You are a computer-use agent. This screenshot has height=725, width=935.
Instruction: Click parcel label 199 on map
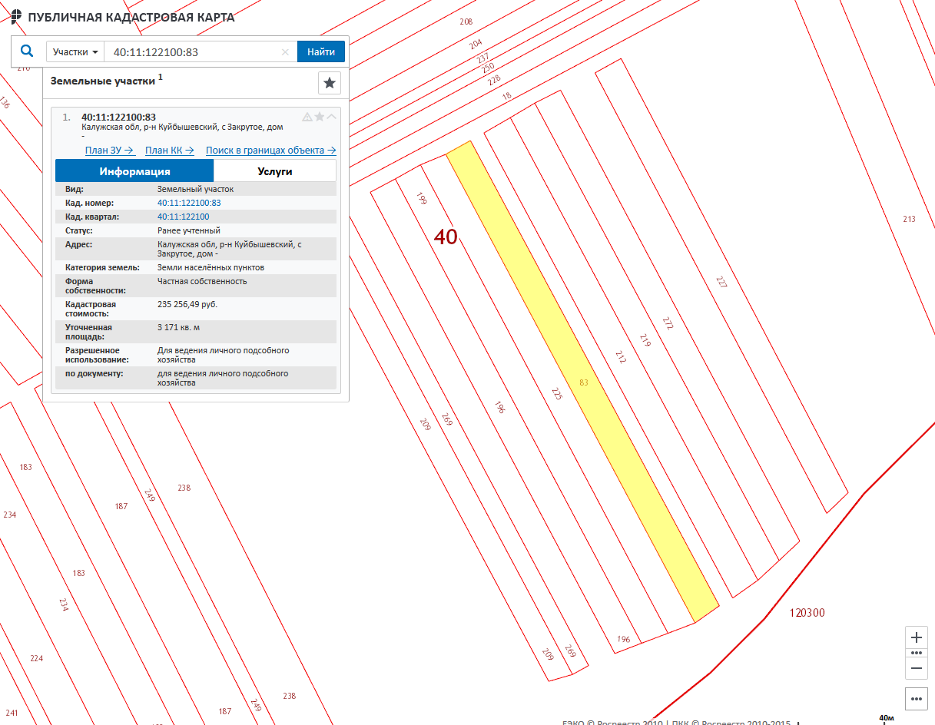(421, 199)
